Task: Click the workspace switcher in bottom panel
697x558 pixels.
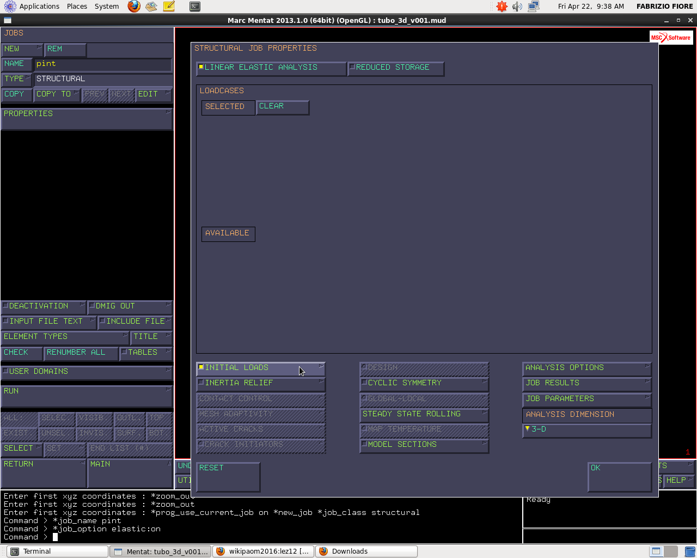Action: click(664, 551)
